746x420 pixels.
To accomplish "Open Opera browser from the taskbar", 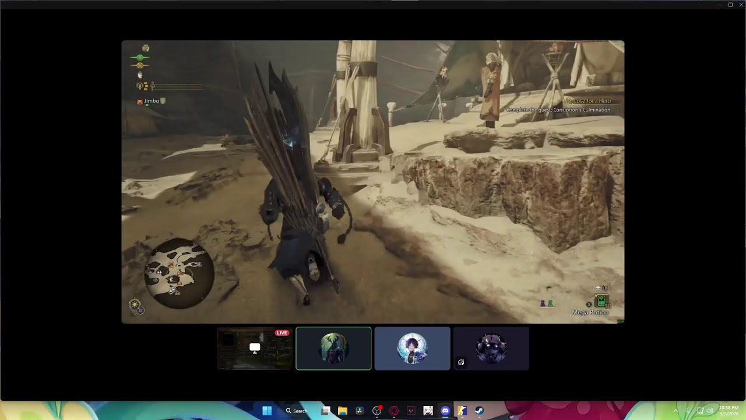I will [394, 411].
